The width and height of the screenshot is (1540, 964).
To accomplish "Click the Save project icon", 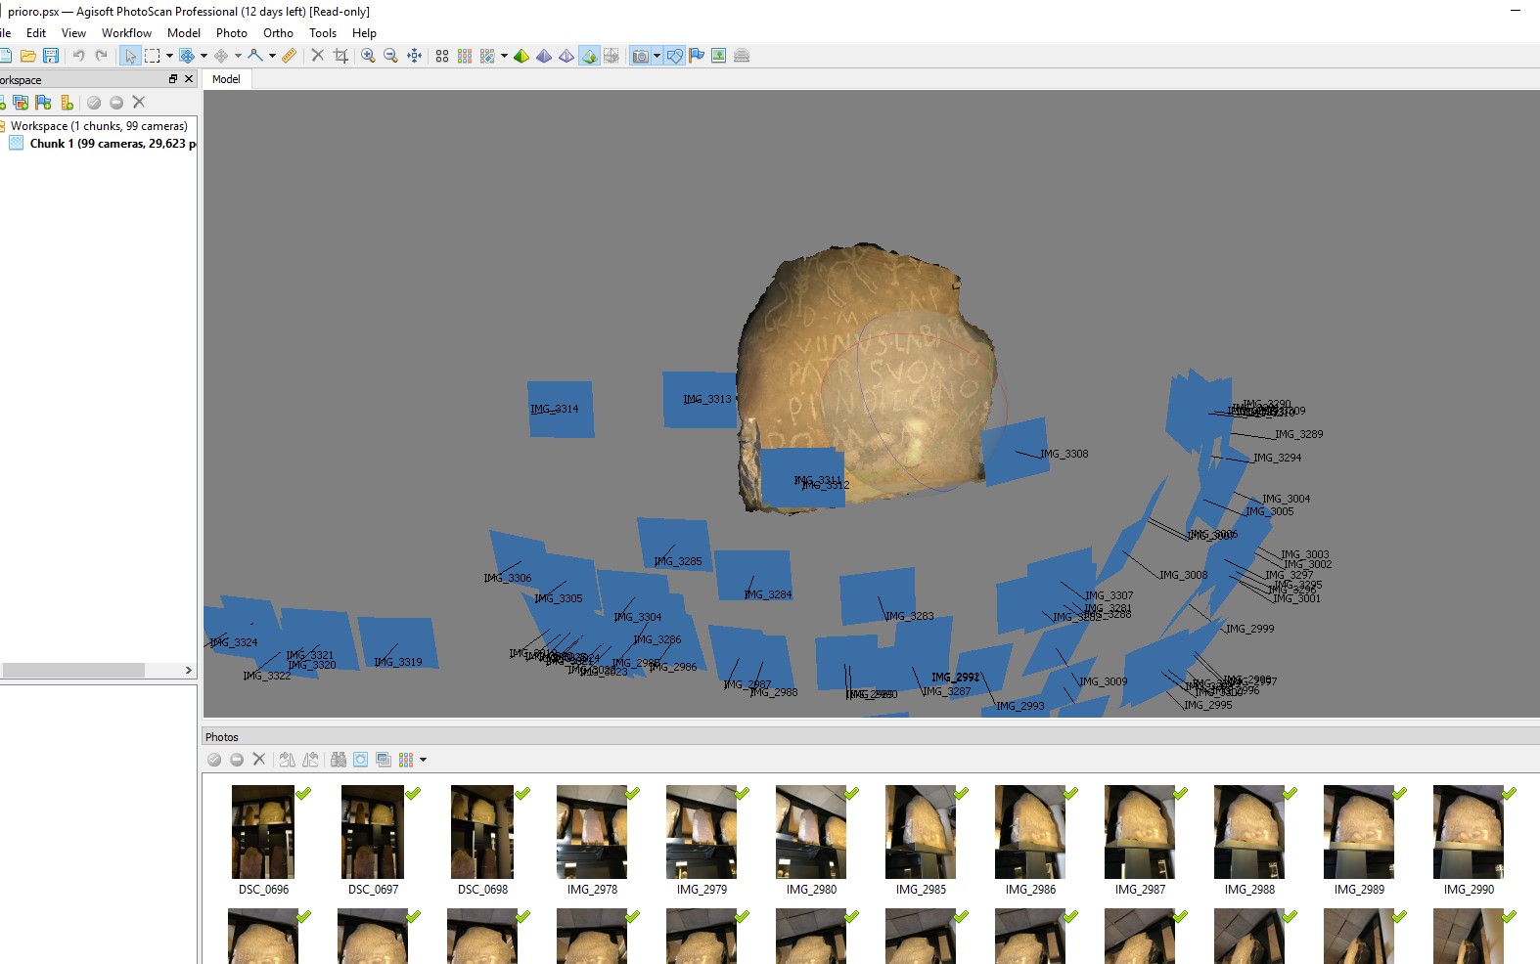I will (x=51, y=56).
